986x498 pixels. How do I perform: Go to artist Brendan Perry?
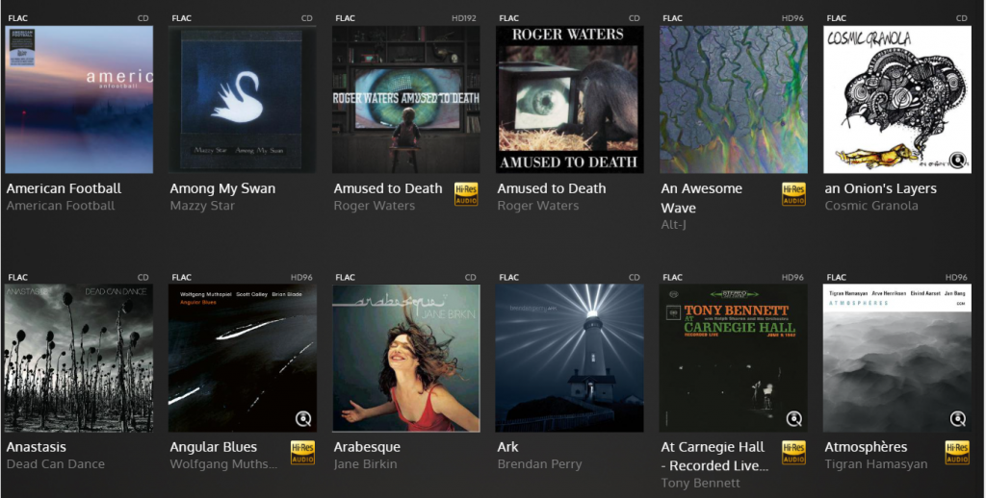pos(539,464)
